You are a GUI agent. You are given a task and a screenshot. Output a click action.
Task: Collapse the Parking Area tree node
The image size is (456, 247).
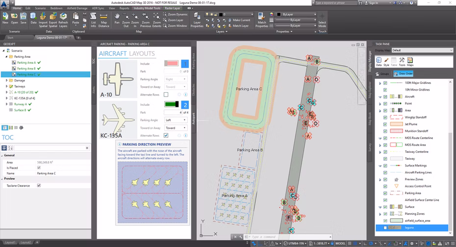[x=6, y=57]
